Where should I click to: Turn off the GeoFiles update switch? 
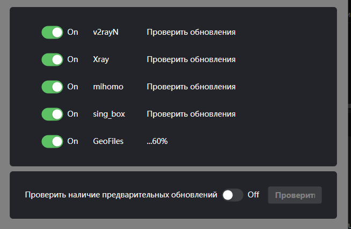pyautogui.click(x=52, y=141)
